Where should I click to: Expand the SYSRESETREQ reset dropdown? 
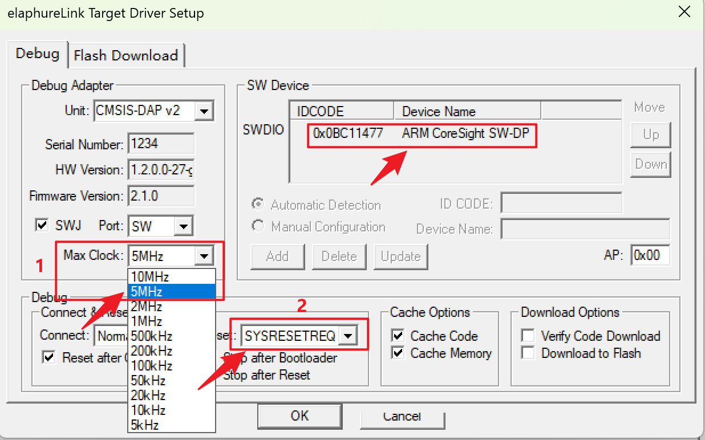click(347, 336)
